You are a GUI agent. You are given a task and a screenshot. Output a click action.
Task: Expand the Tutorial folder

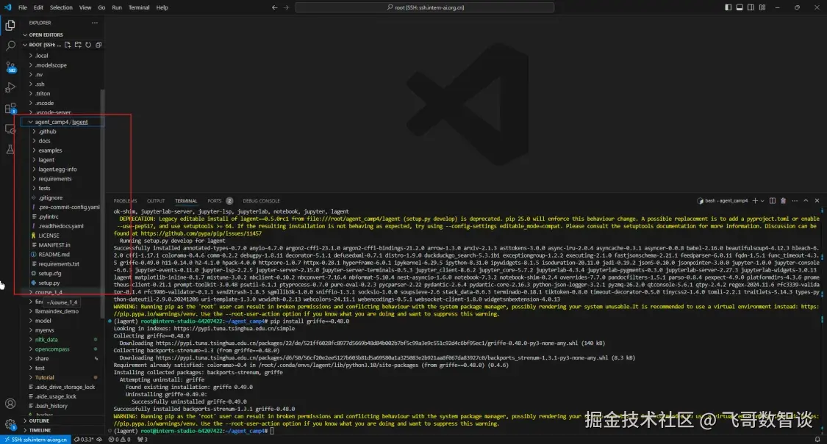pyautogui.click(x=62, y=378)
